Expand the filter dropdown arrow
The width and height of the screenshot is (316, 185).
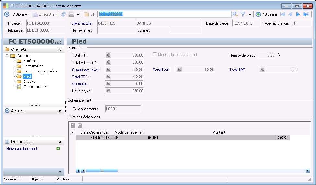click(250, 15)
